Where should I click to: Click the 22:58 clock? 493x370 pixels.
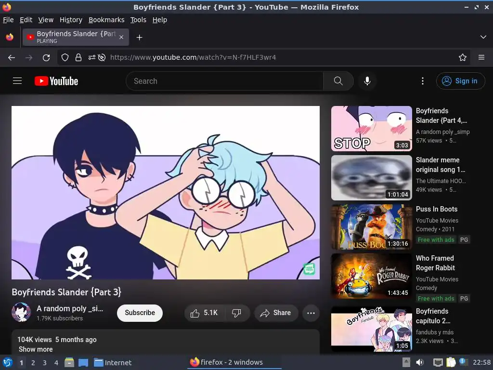click(x=481, y=362)
